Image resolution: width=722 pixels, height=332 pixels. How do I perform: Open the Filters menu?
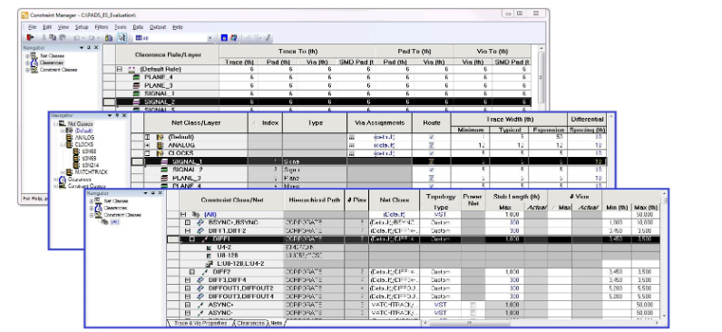click(102, 27)
